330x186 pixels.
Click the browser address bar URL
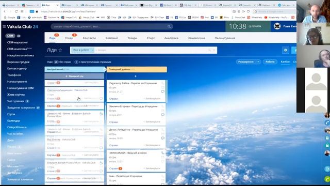pyautogui.click(x=69, y=11)
